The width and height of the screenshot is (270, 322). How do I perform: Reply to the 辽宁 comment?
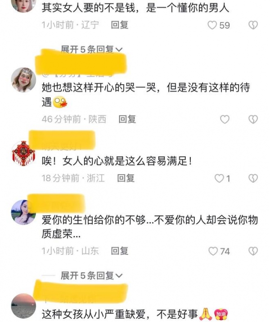[120, 25]
